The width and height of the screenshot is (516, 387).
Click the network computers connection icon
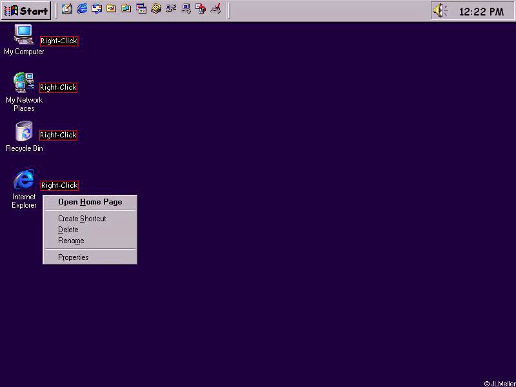tap(171, 9)
